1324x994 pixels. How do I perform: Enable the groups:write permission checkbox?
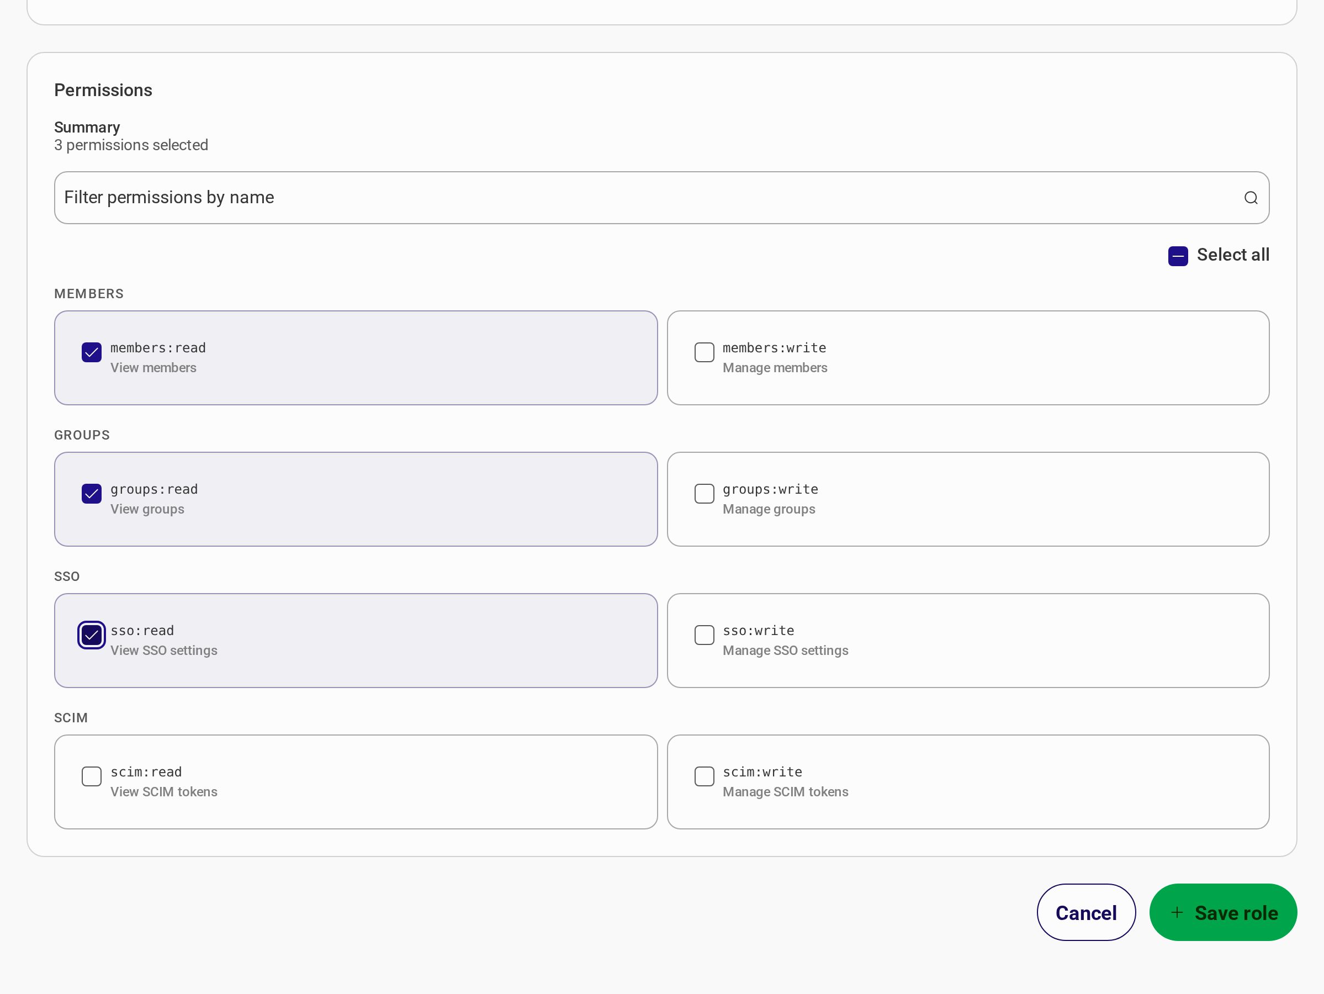click(x=705, y=493)
